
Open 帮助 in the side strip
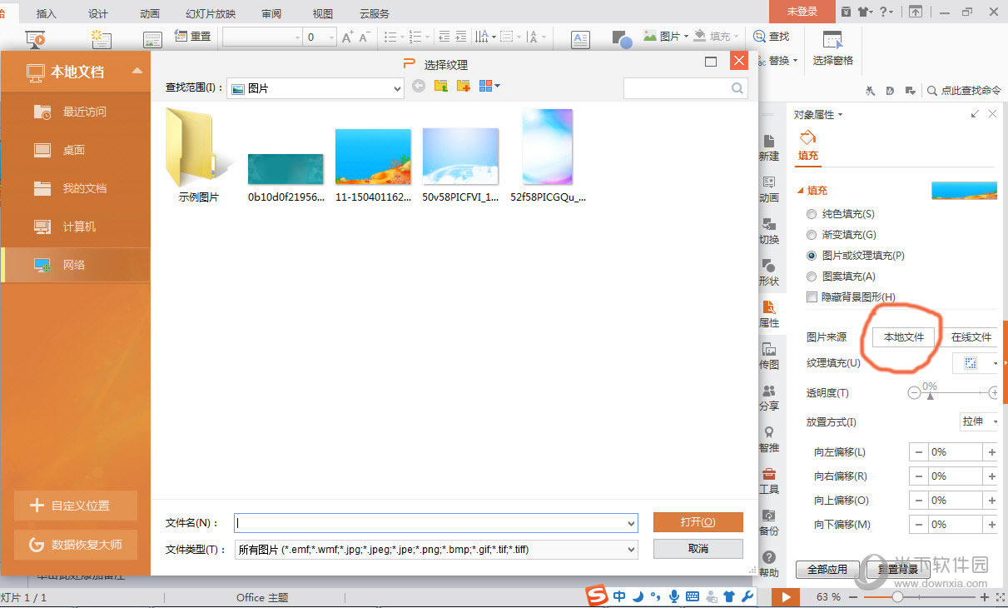[x=769, y=565]
